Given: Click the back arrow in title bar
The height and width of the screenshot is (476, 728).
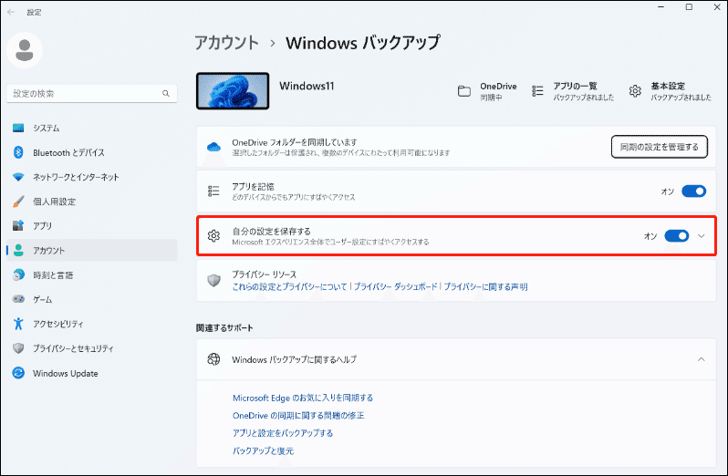Looking at the screenshot, I should pos(11,12).
